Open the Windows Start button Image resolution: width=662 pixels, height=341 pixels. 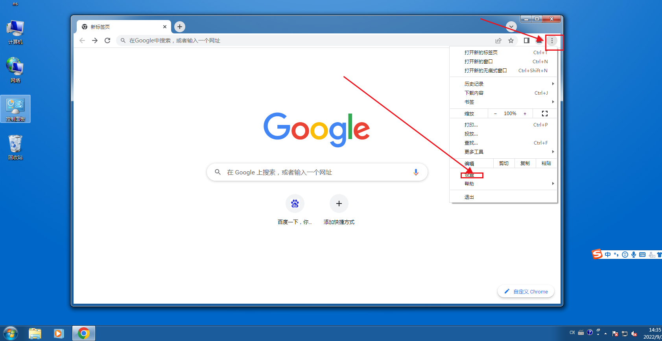point(11,334)
